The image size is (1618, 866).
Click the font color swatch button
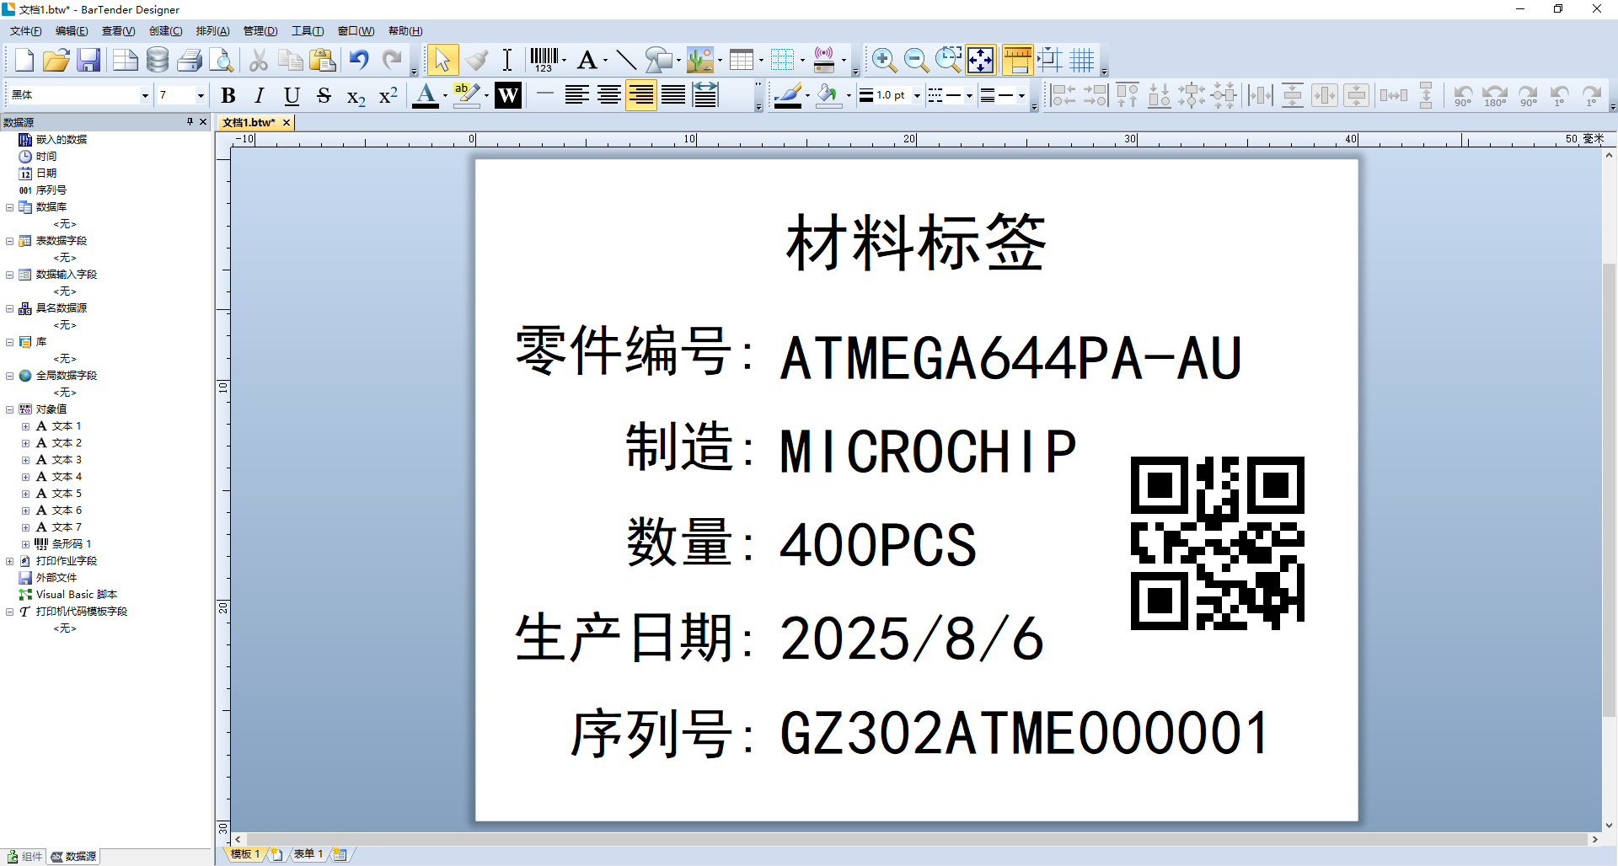coord(426,95)
